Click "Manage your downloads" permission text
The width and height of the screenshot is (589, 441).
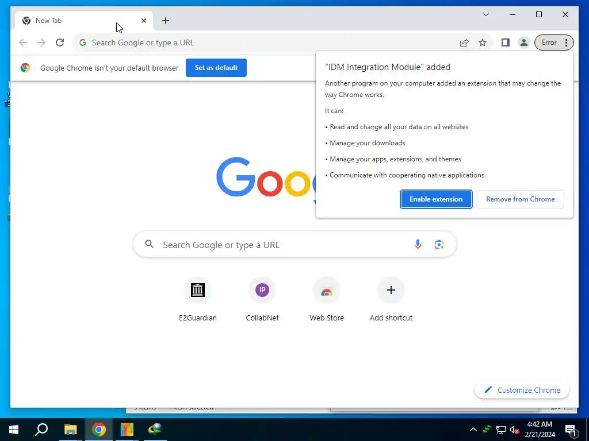click(368, 143)
